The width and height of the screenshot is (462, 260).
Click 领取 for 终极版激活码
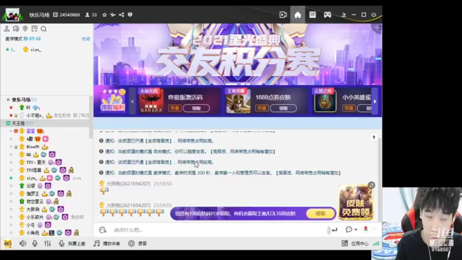click(x=196, y=108)
